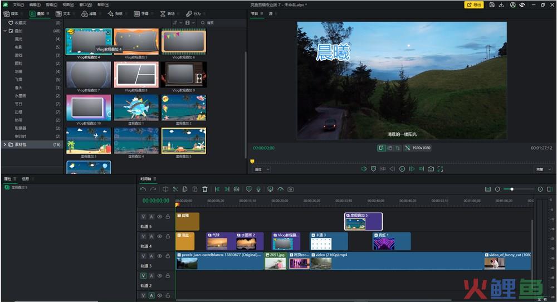Lock track 轨道 4
557x302 pixels.
pos(168,237)
